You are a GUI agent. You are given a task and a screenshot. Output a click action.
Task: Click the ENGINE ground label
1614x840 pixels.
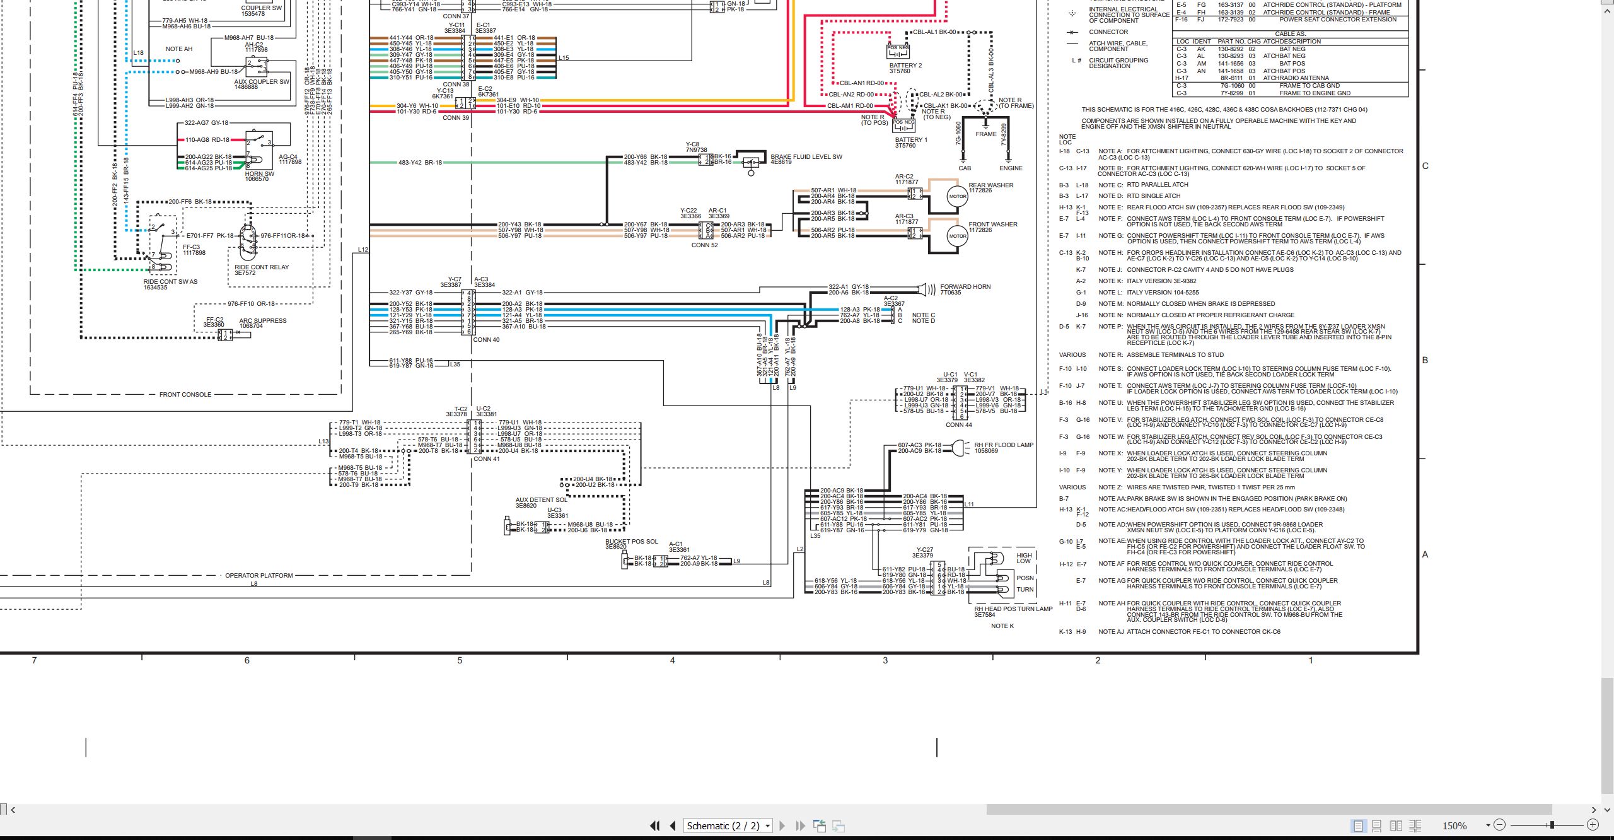click(1011, 168)
